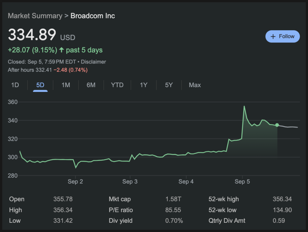Viewport: 308px width, 232px height.
Task: Click the Qtrly Div Amt value 0.59
Action: (x=279, y=221)
